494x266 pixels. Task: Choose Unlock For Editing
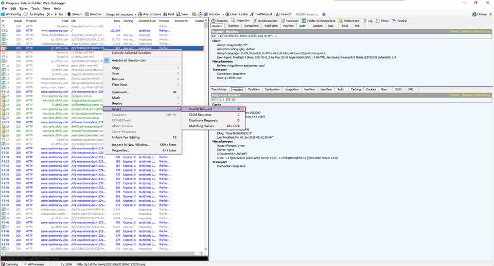coord(143,138)
